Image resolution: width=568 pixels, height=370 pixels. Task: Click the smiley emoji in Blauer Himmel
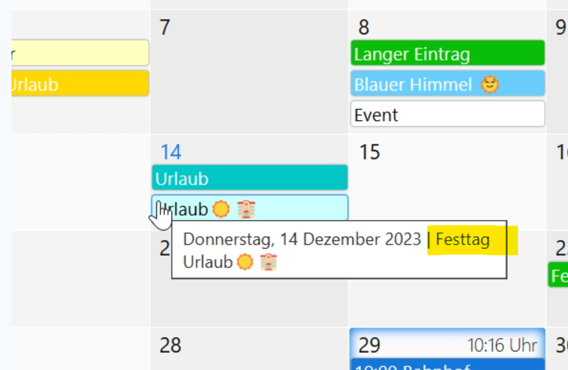(489, 84)
